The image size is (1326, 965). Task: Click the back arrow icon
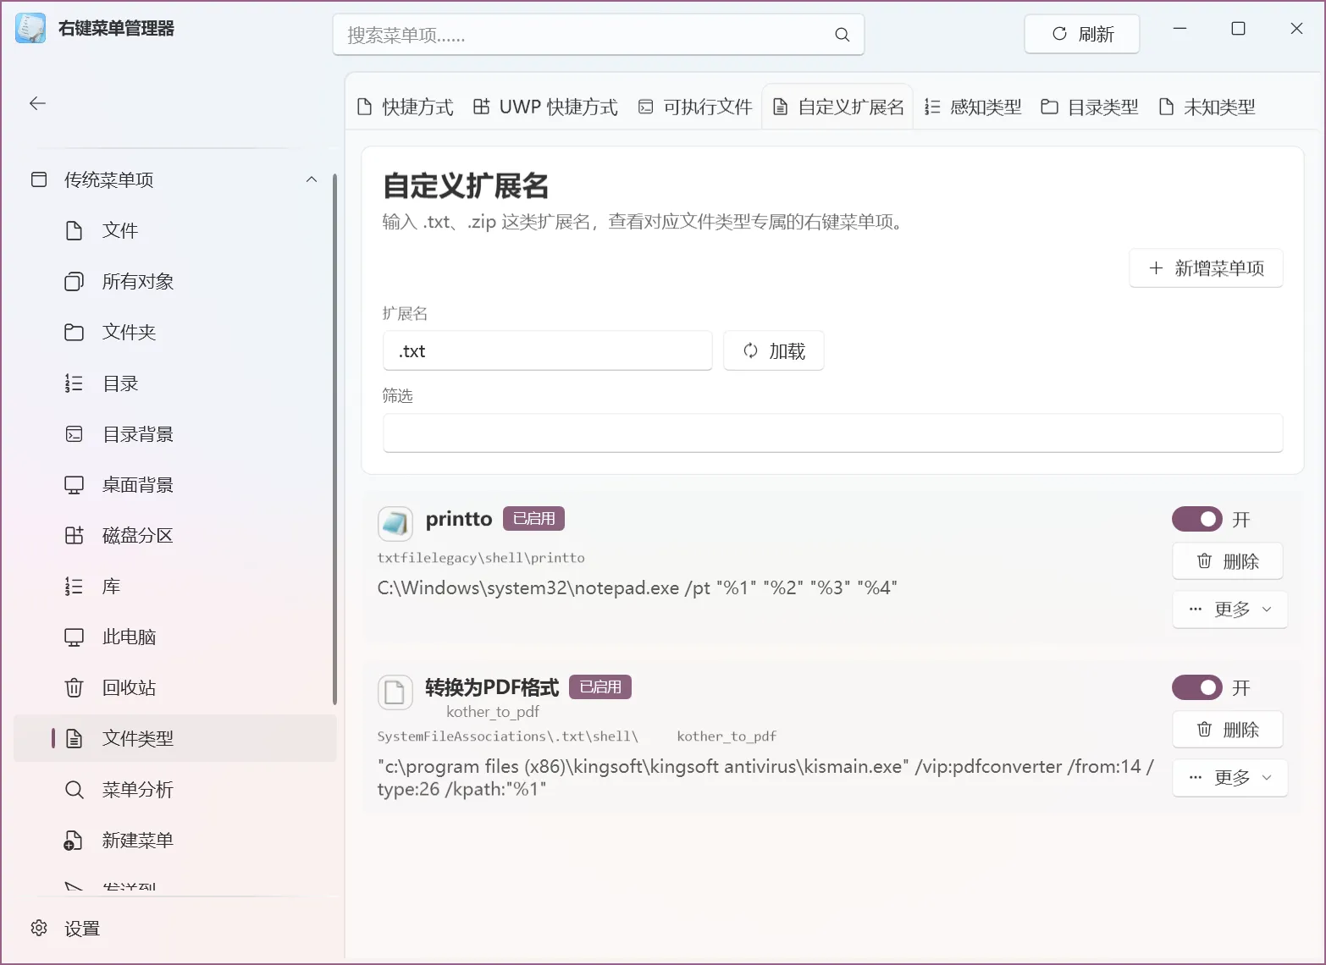[37, 103]
